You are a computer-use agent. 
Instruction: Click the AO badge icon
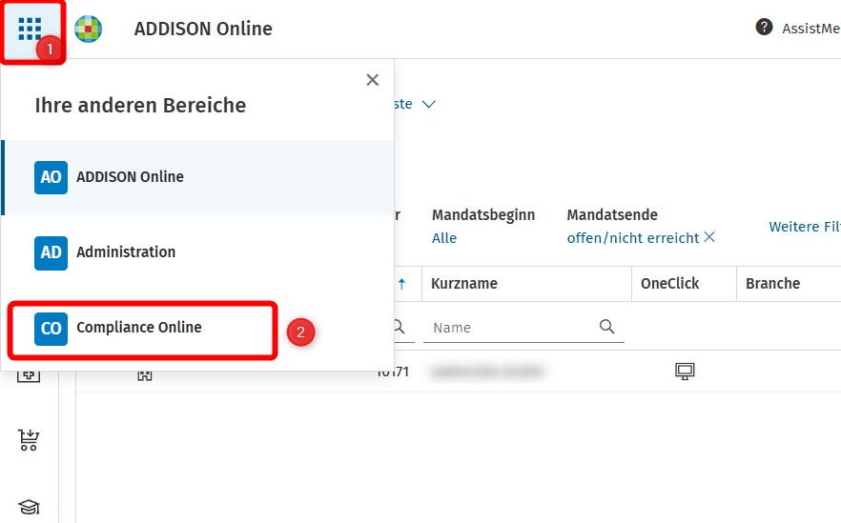click(x=51, y=177)
